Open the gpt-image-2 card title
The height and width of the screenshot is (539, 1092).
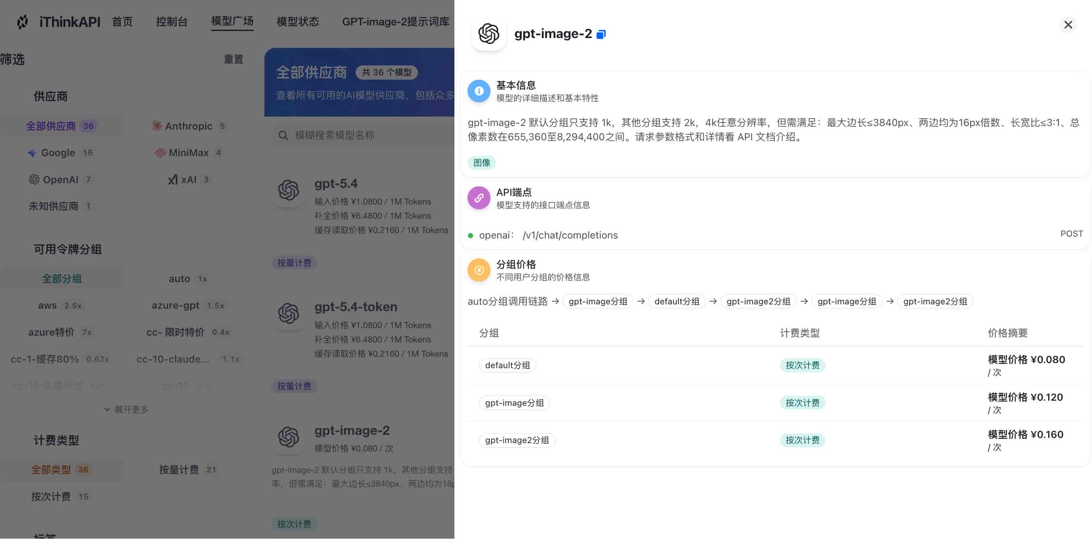coord(352,430)
